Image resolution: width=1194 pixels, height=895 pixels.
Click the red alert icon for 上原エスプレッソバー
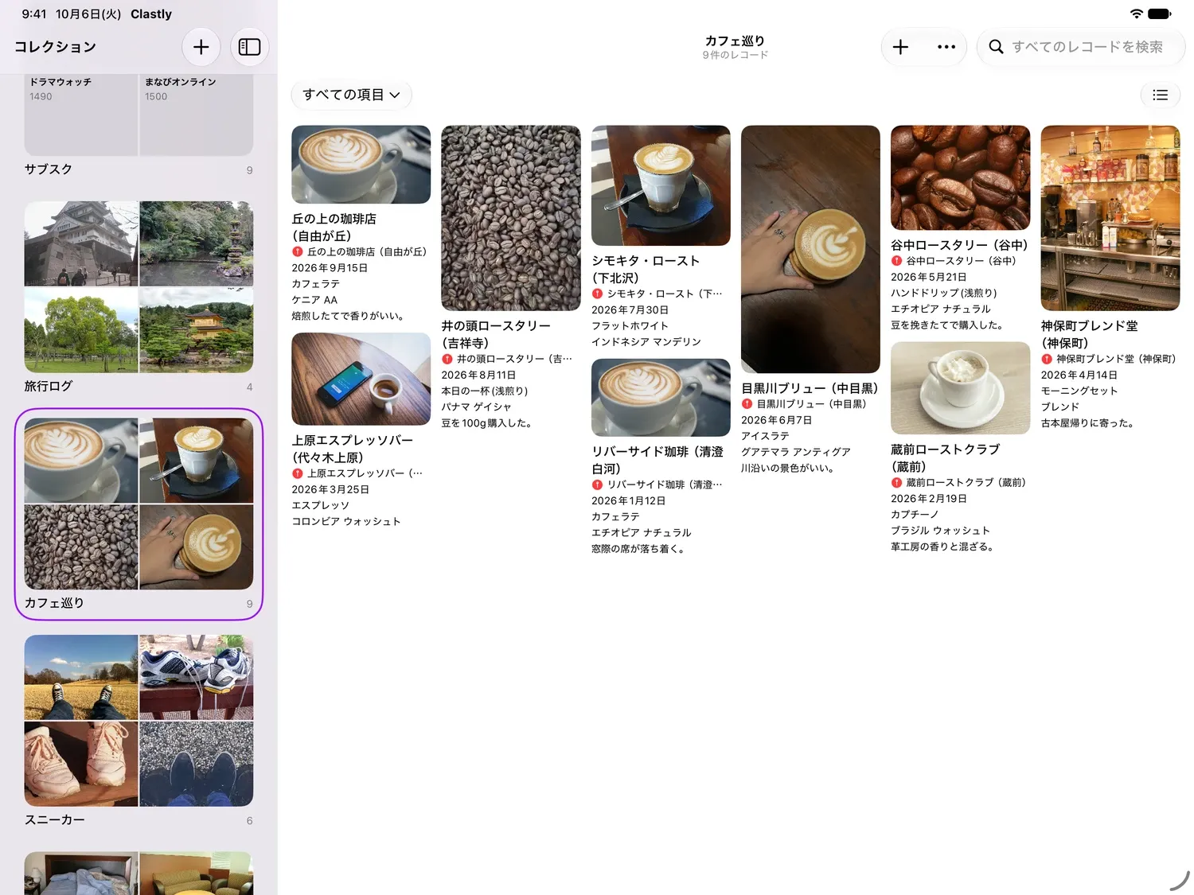pos(298,473)
